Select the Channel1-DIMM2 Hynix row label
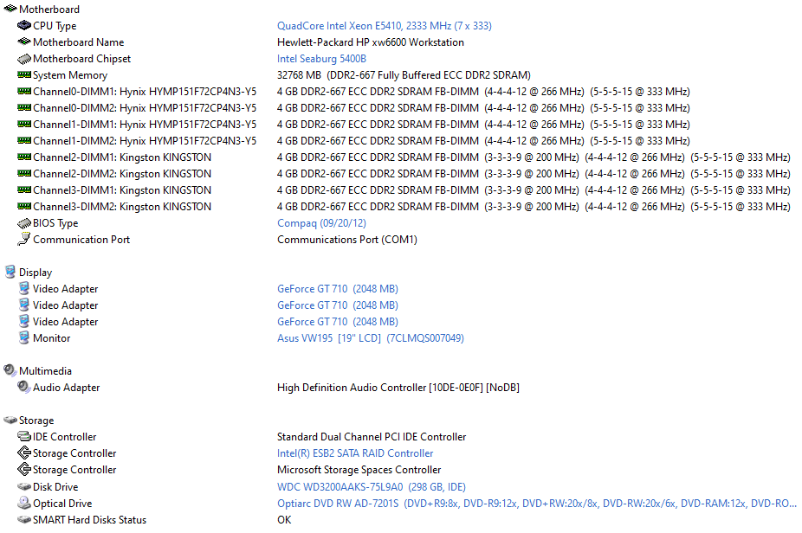This screenshot has height=533, width=802. (x=145, y=140)
